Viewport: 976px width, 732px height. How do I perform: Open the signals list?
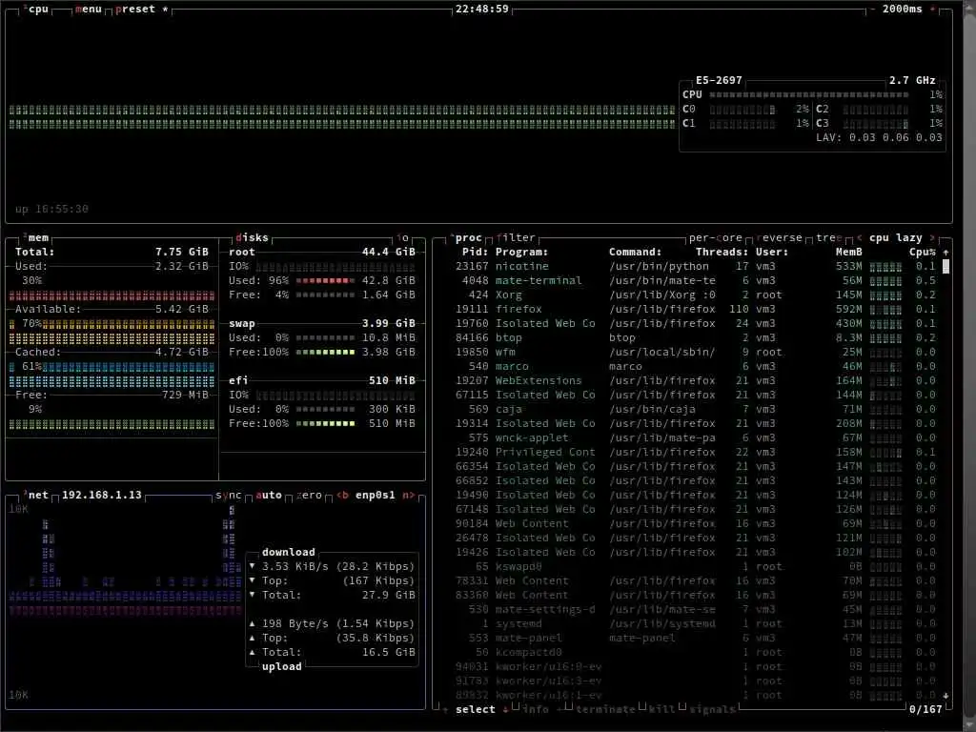(x=712, y=709)
